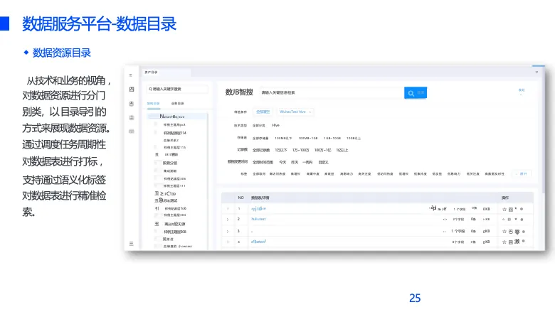Open the chevron dropdown at the tab bar's right end
This screenshot has height=312, width=555.
point(536,72)
